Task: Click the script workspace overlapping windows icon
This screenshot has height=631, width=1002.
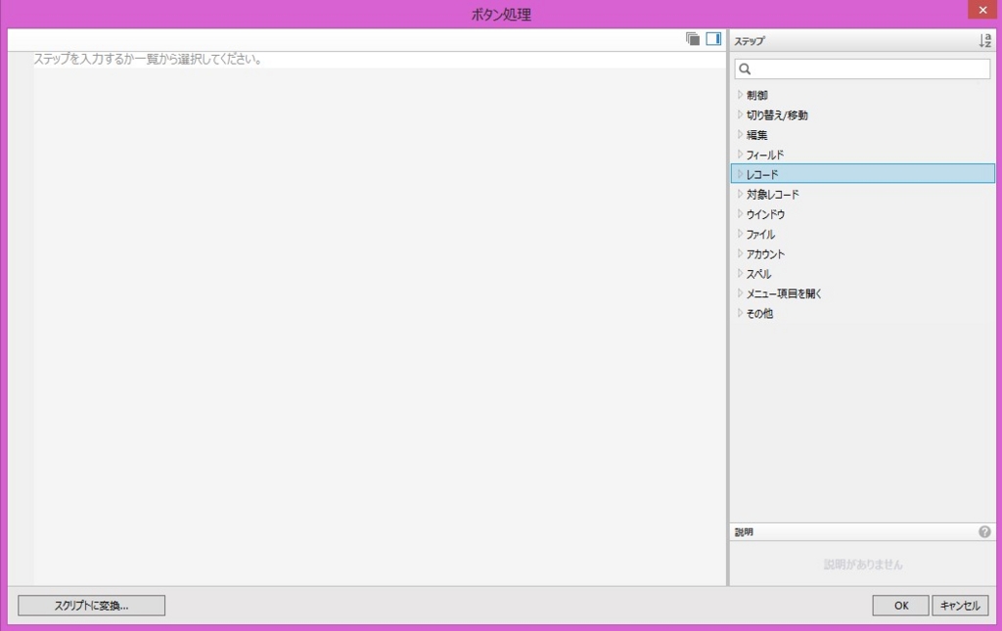Action: point(693,39)
